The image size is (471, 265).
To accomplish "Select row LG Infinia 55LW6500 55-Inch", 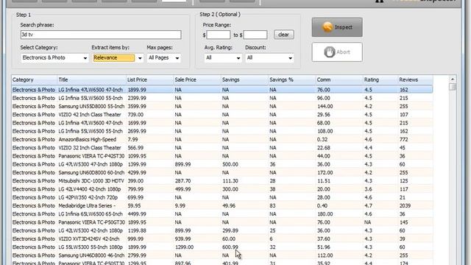I will (222, 131).
